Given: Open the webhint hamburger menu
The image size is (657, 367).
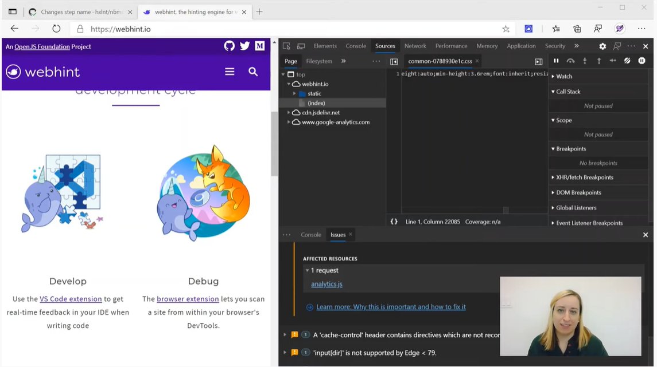Looking at the screenshot, I should (x=230, y=72).
